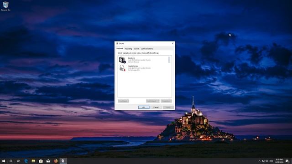Show hidden system tray icons
The height and width of the screenshot is (164, 292).
pos(260,161)
